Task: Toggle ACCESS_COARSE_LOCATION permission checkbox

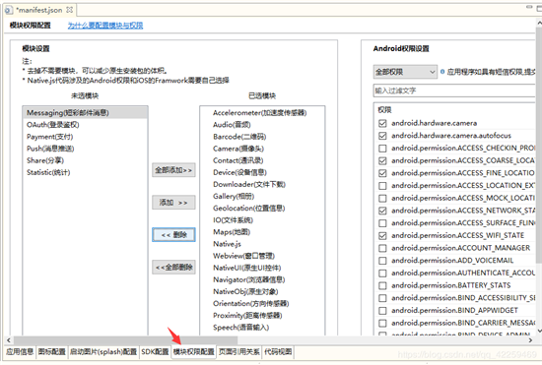Action: pos(382,160)
